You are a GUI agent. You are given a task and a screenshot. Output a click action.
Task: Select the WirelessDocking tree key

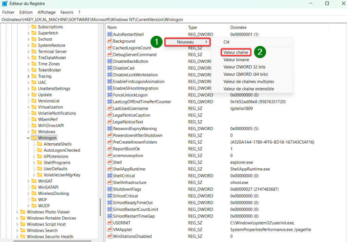pyautogui.click(x=53, y=193)
